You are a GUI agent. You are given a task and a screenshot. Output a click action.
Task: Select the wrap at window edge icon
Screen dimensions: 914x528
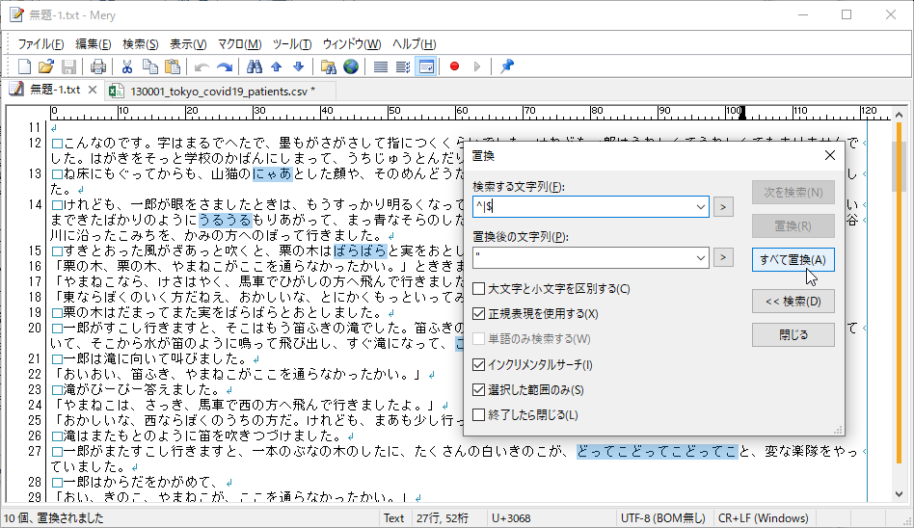click(x=426, y=66)
